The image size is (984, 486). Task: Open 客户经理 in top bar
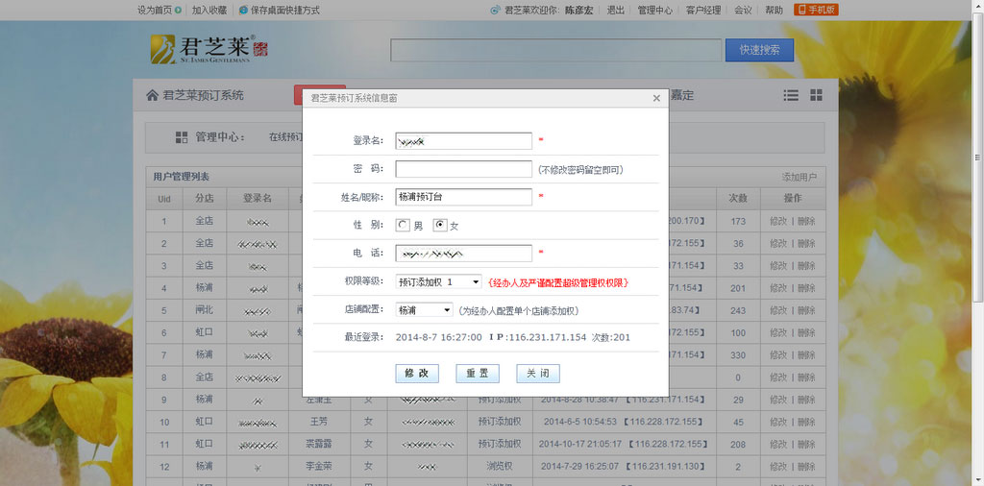703,10
